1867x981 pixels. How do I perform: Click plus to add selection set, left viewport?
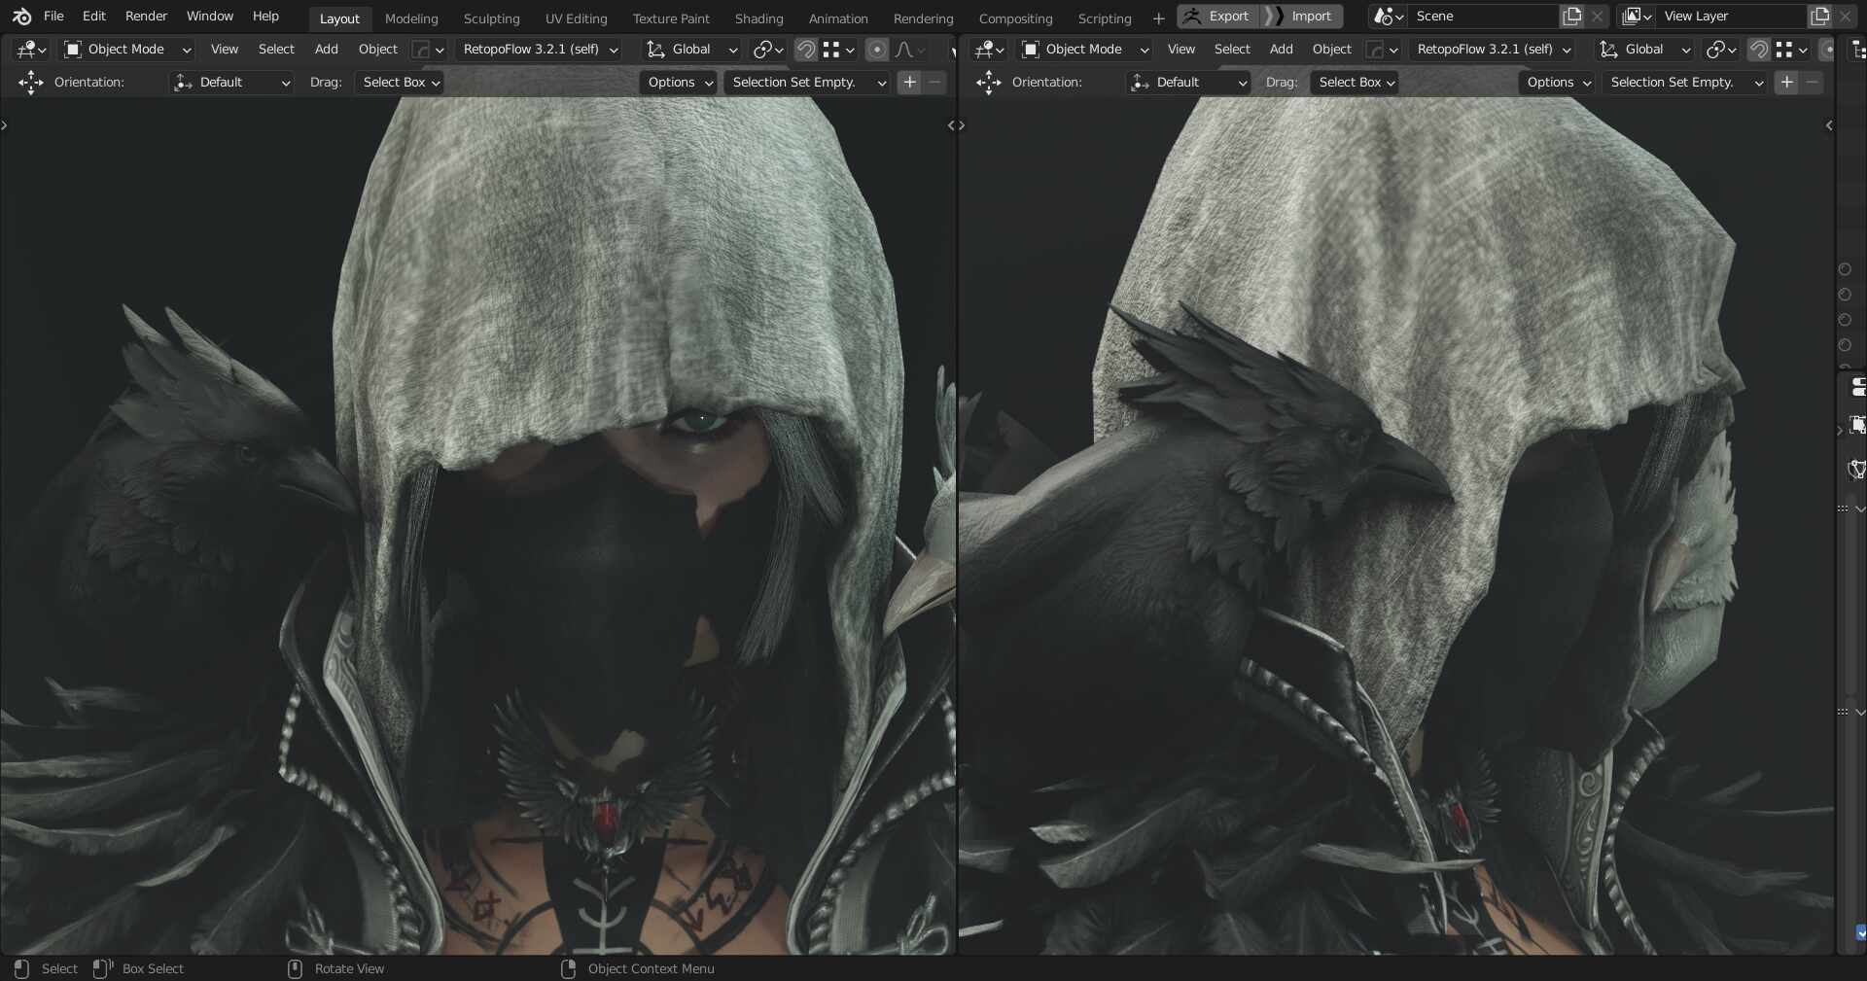click(x=910, y=83)
